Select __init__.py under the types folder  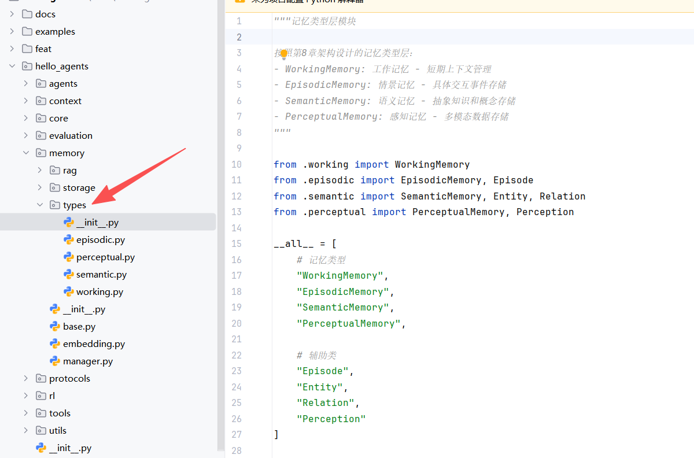97,222
